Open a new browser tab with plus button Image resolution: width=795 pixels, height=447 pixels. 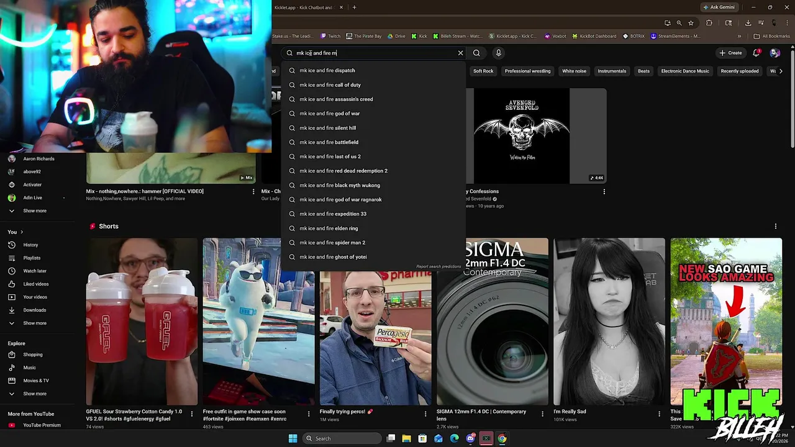(354, 7)
